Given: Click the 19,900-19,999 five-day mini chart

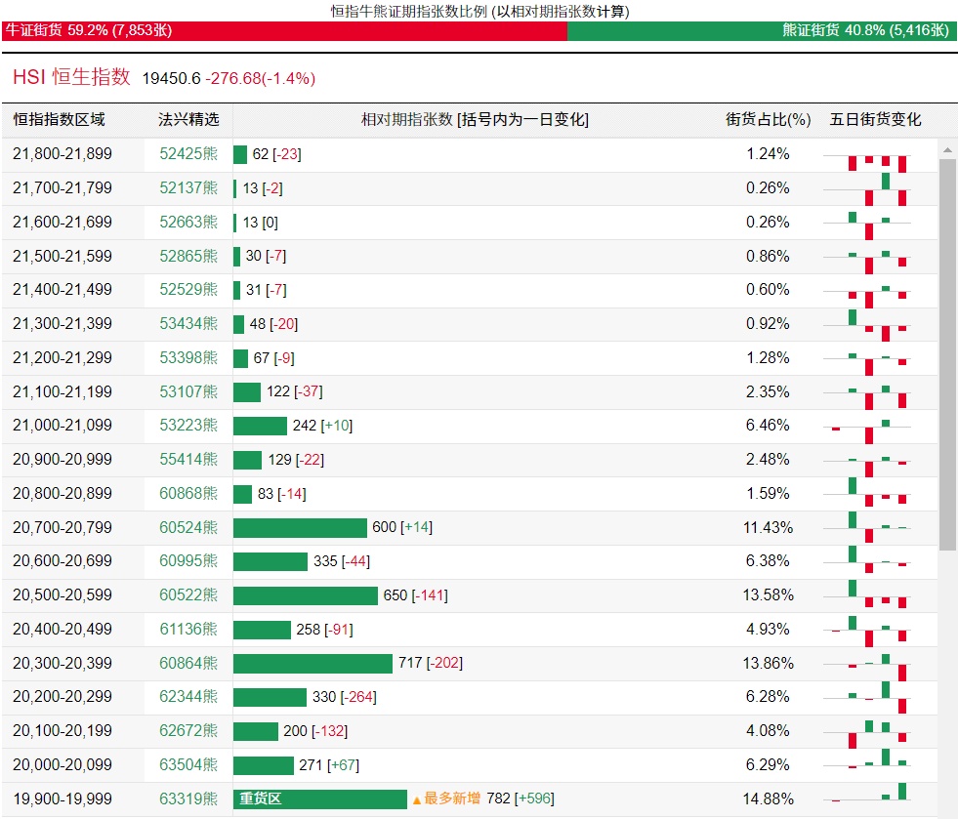Looking at the screenshot, I should 867,793.
